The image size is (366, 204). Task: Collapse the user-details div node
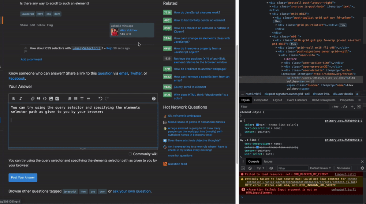point(282,70)
